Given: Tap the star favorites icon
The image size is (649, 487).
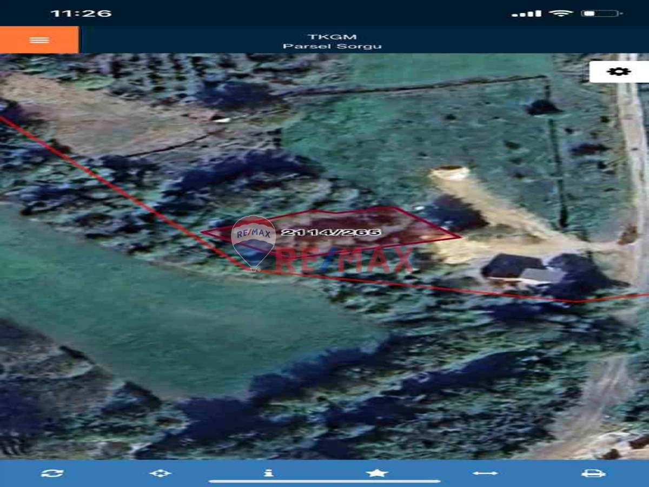Looking at the screenshot, I should (x=377, y=473).
